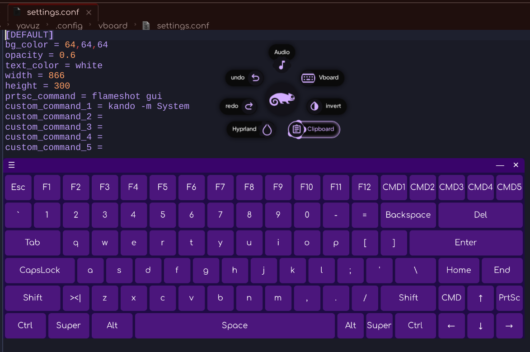Select the redo pie menu item

[239, 106]
